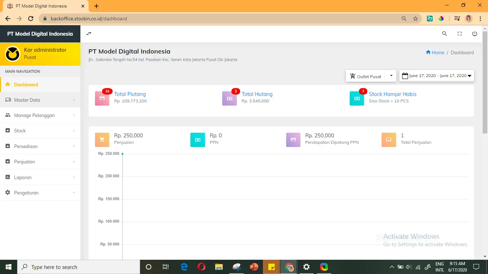The width and height of the screenshot is (488, 274).
Task: Open the Penjualan sidebar menu
Action: pyautogui.click(x=40, y=162)
